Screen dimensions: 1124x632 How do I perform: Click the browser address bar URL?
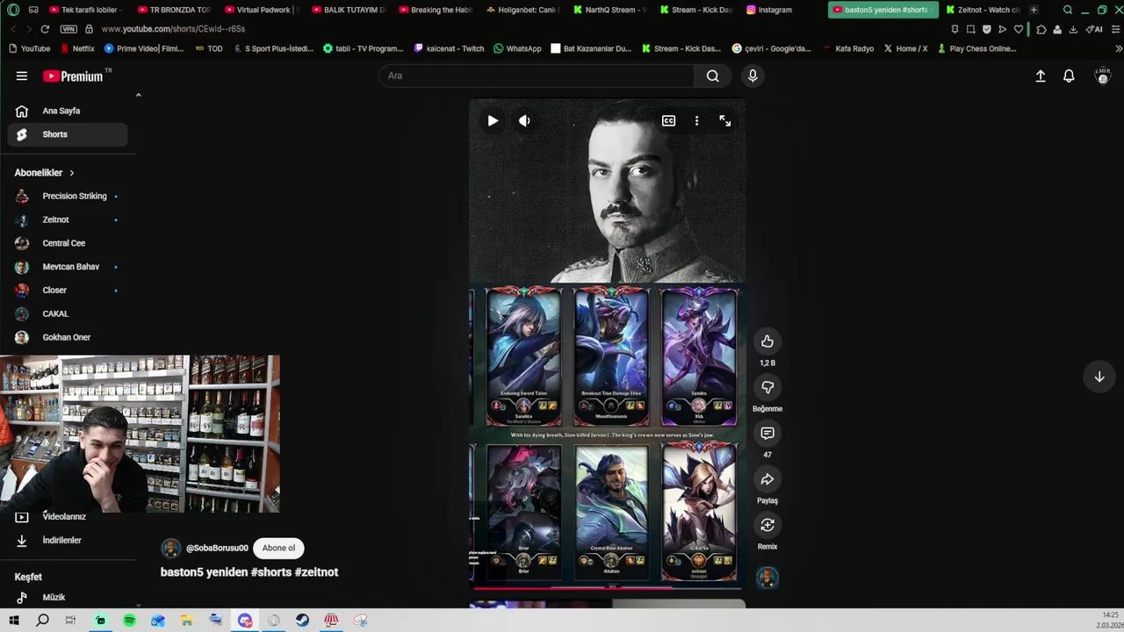coord(173,29)
